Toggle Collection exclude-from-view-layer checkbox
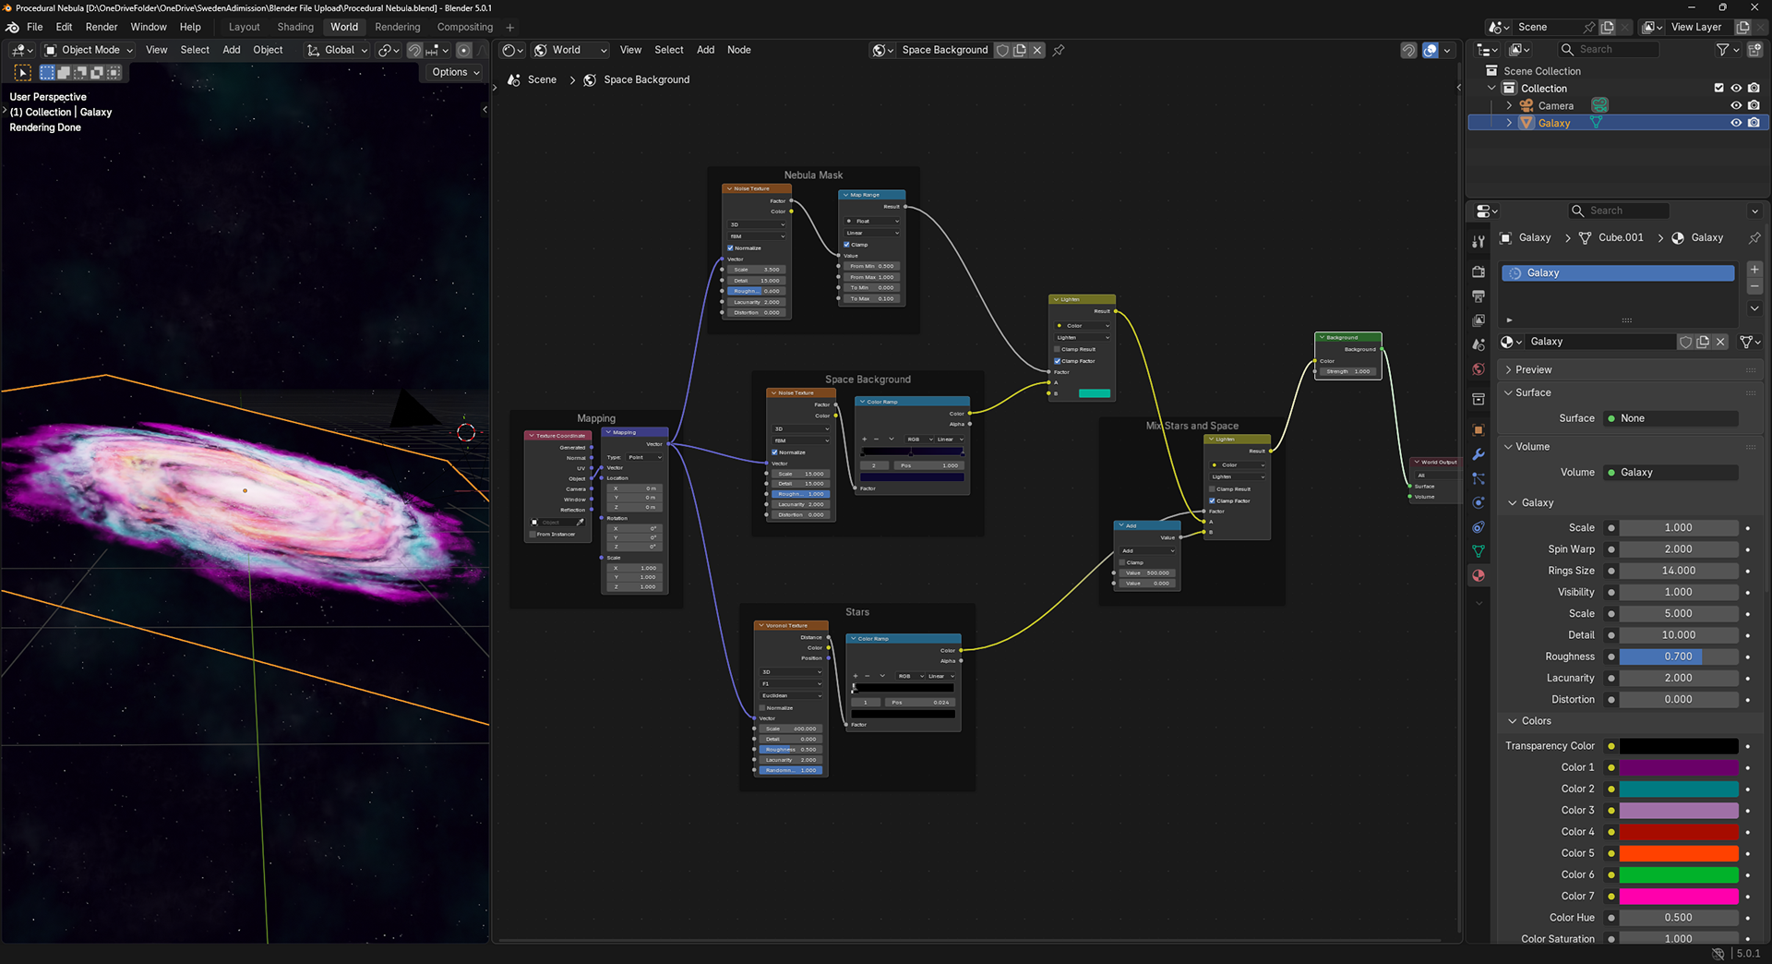Screen dimensions: 1772x964 click(x=1718, y=89)
